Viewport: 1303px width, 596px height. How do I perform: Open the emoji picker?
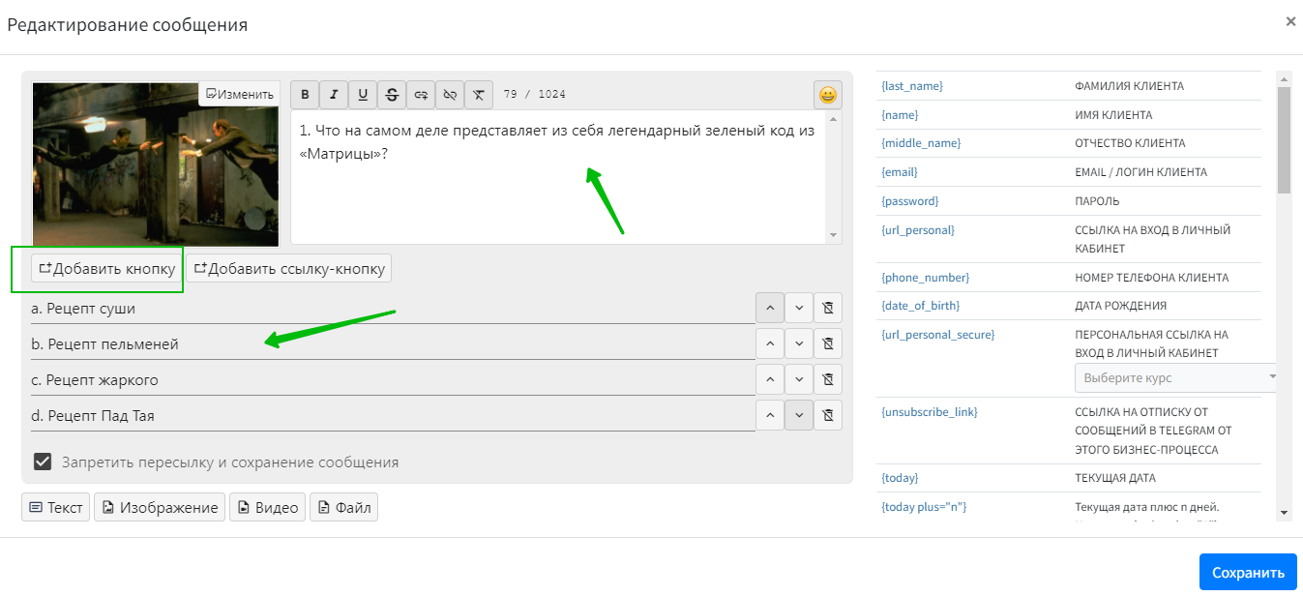(827, 95)
